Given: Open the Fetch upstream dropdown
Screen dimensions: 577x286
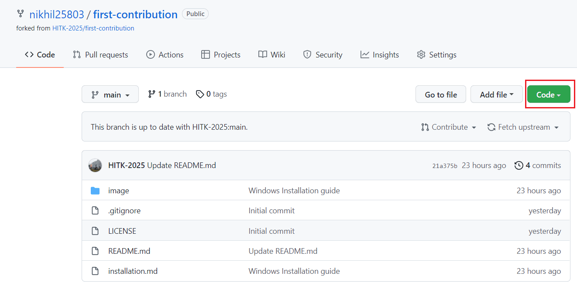Looking at the screenshot, I should tap(523, 127).
